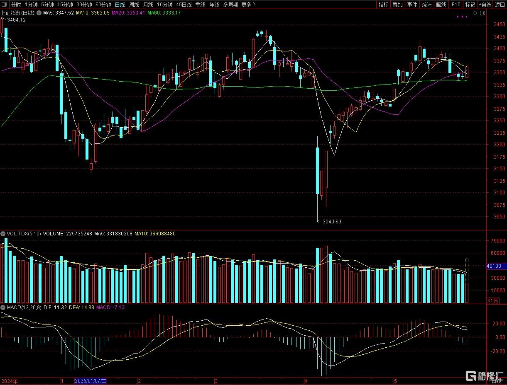Click the 3040.69 low price label

pos(332,222)
